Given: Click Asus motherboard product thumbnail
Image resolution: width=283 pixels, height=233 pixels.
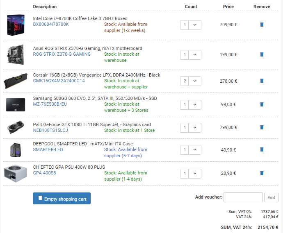Looking at the screenshot, I should (16, 54).
